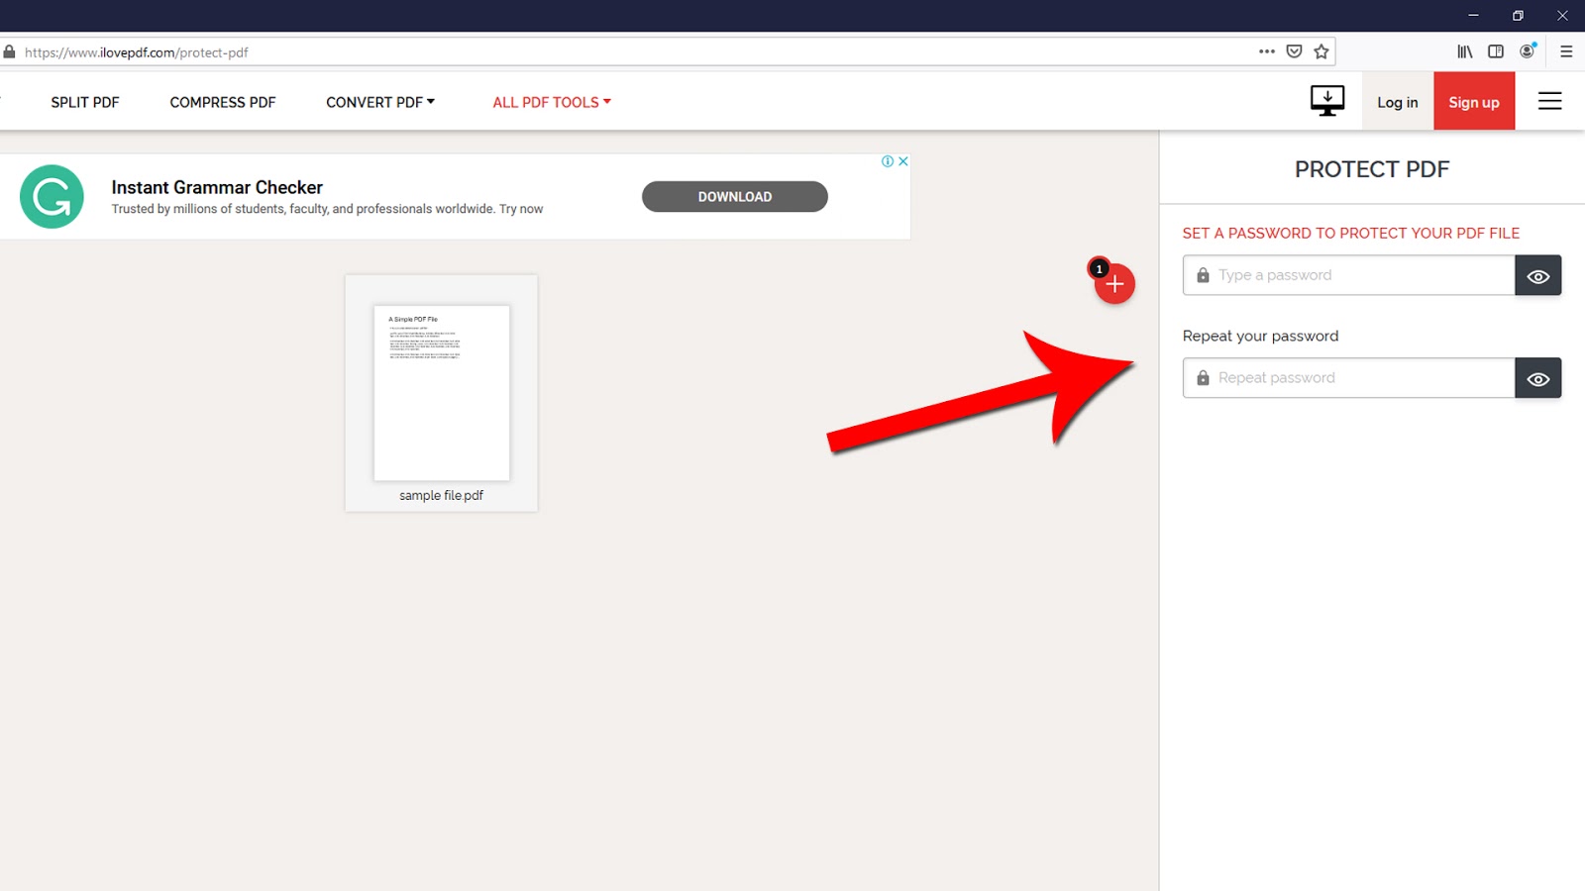Select the sample file.pdf thumbnail
This screenshot has width=1585, height=891.
tap(441, 393)
